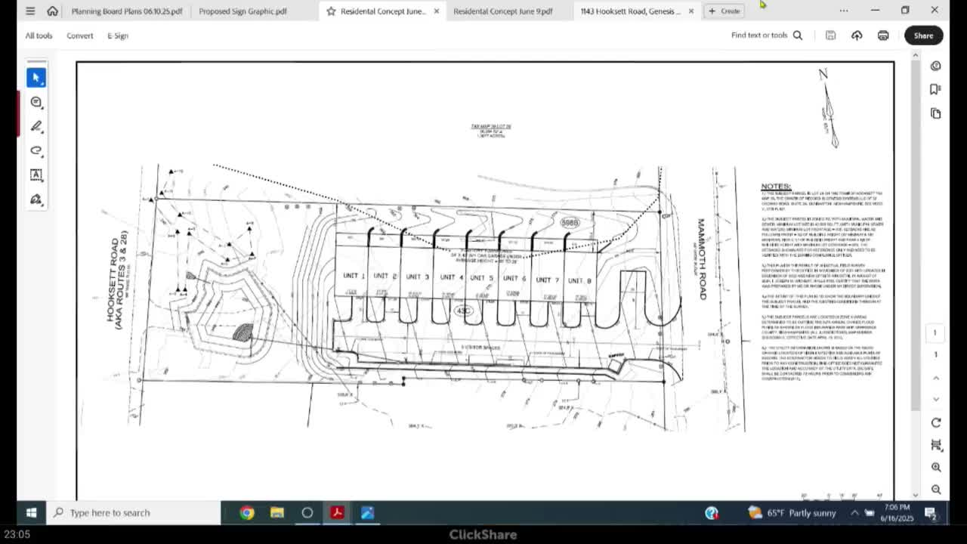Click Find text or tools field

[759, 36]
